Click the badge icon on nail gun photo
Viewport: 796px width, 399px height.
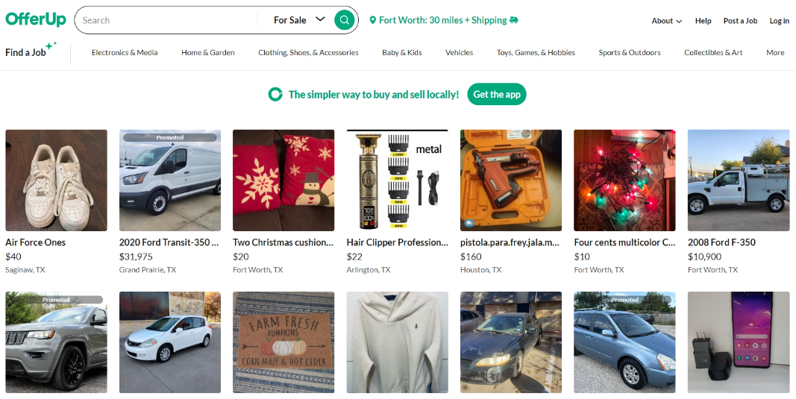click(x=468, y=223)
